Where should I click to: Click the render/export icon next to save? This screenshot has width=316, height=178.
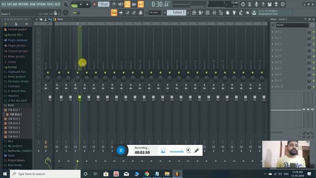click(276, 4)
